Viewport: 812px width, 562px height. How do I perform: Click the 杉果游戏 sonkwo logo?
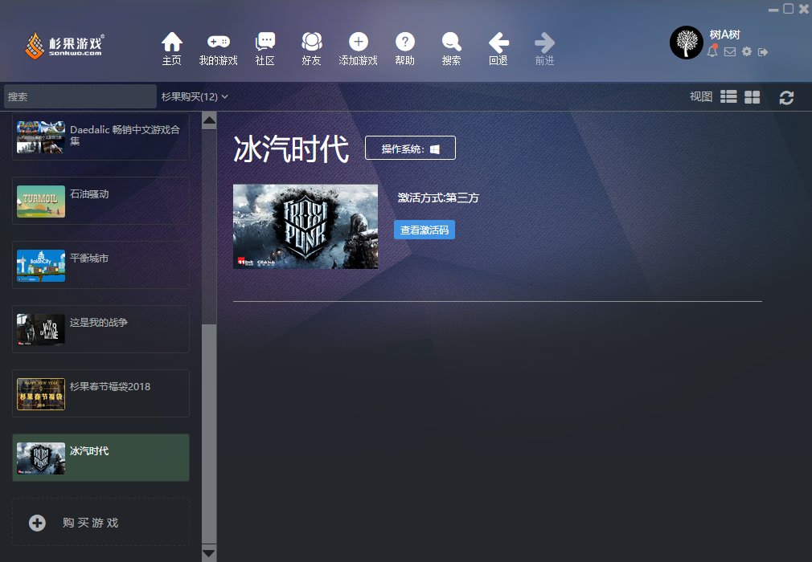click(x=64, y=46)
